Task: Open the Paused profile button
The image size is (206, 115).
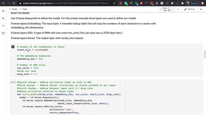Action: [x=192, y=3]
